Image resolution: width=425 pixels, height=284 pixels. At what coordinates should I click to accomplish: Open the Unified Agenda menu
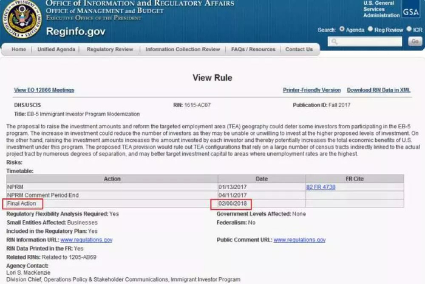[x=56, y=49]
